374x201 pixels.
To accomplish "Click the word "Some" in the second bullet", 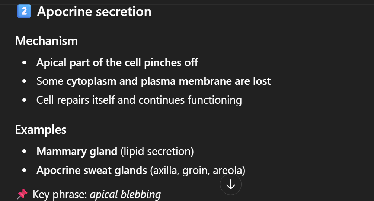I will [x=49, y=81].
